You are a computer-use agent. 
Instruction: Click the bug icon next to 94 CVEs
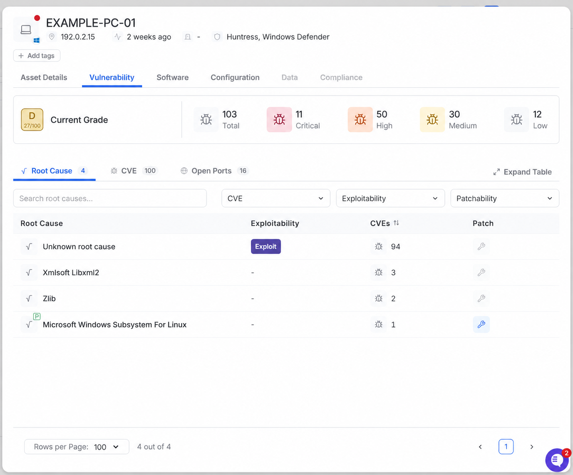coord(379,246)
